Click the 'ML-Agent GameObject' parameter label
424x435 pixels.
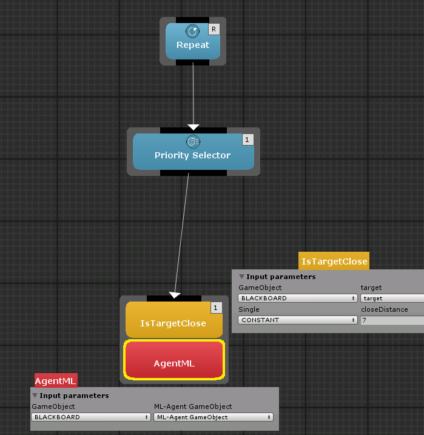[193, 406]
